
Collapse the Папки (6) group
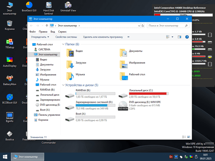click(63, 44)
